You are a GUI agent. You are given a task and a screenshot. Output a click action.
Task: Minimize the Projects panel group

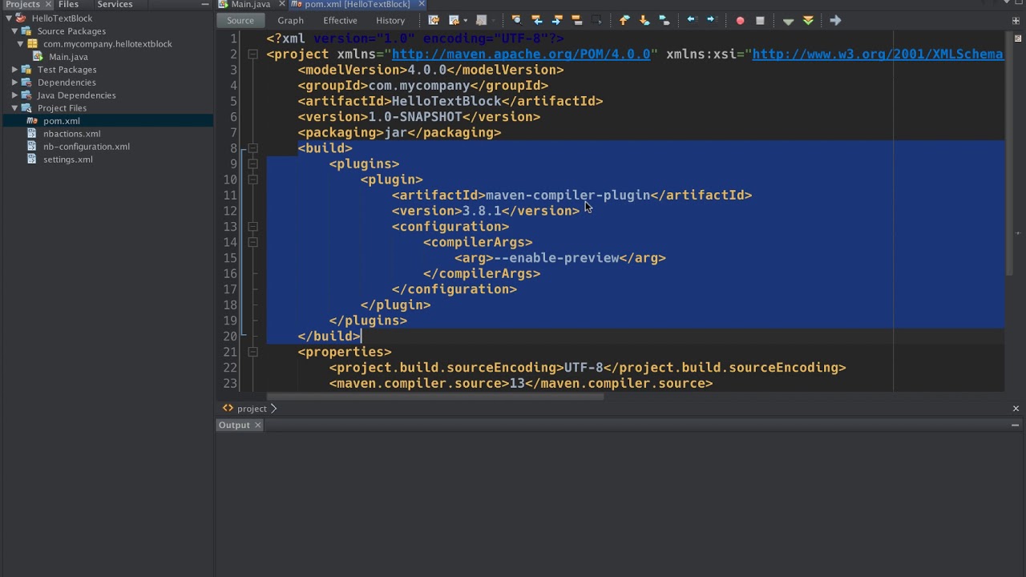(x=206, y=4)
